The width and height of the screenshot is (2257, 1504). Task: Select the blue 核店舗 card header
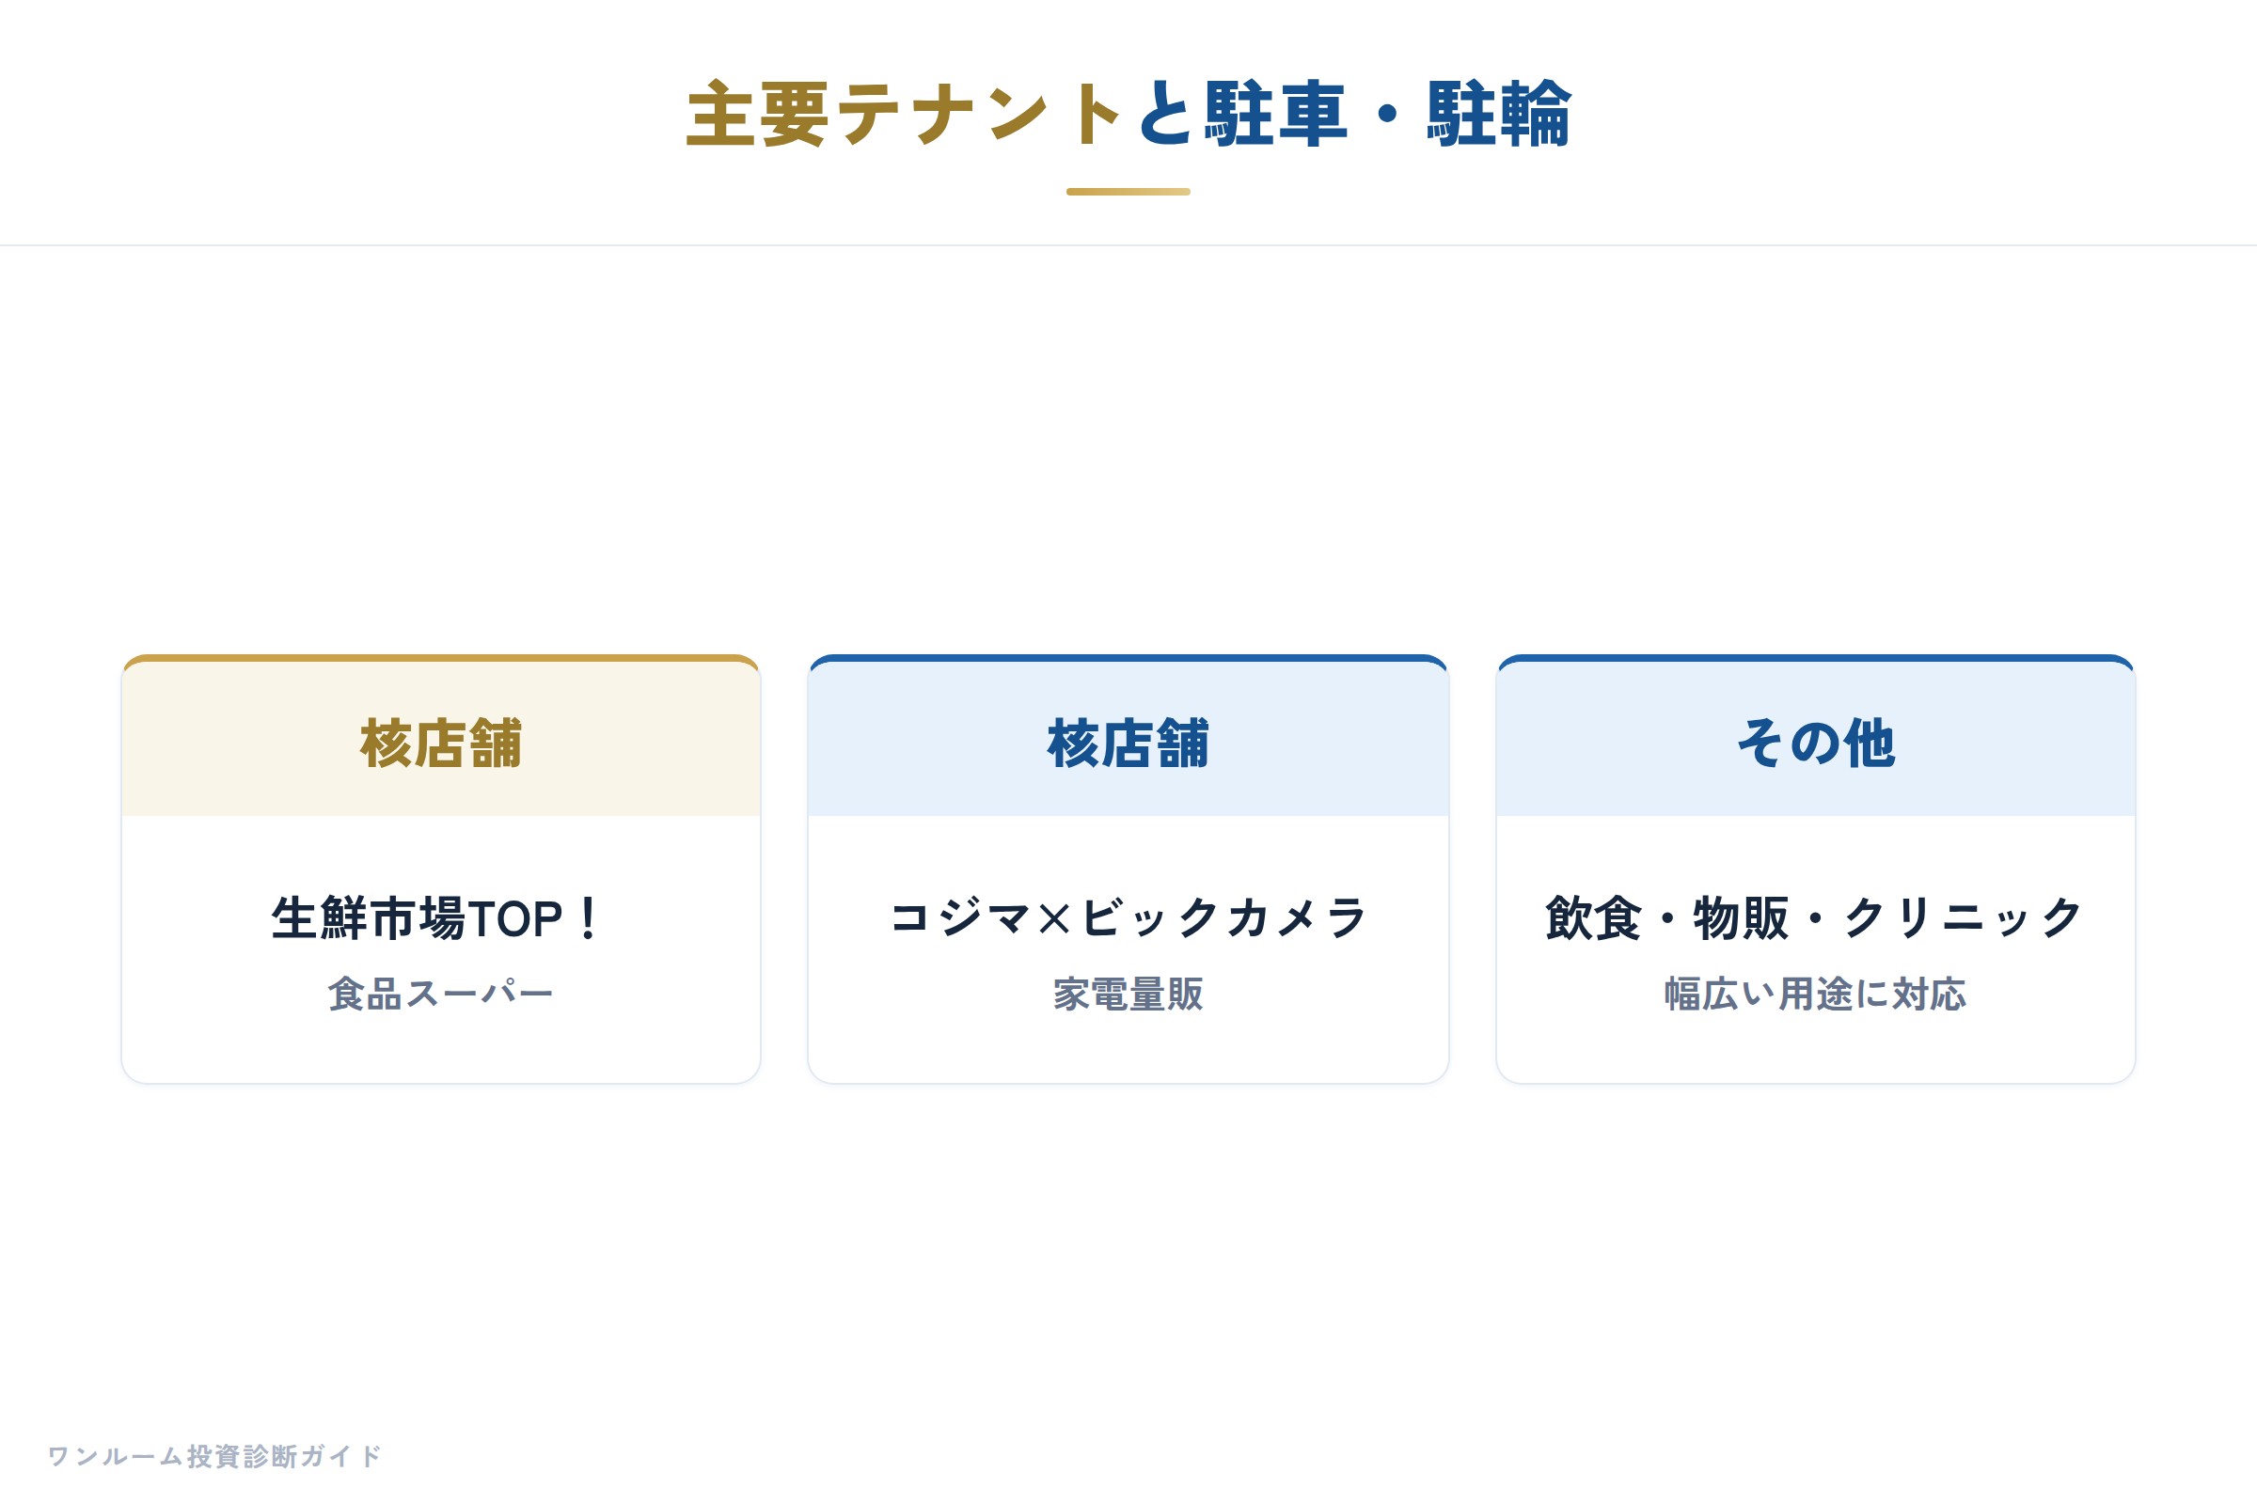(x=1128, y=740)
